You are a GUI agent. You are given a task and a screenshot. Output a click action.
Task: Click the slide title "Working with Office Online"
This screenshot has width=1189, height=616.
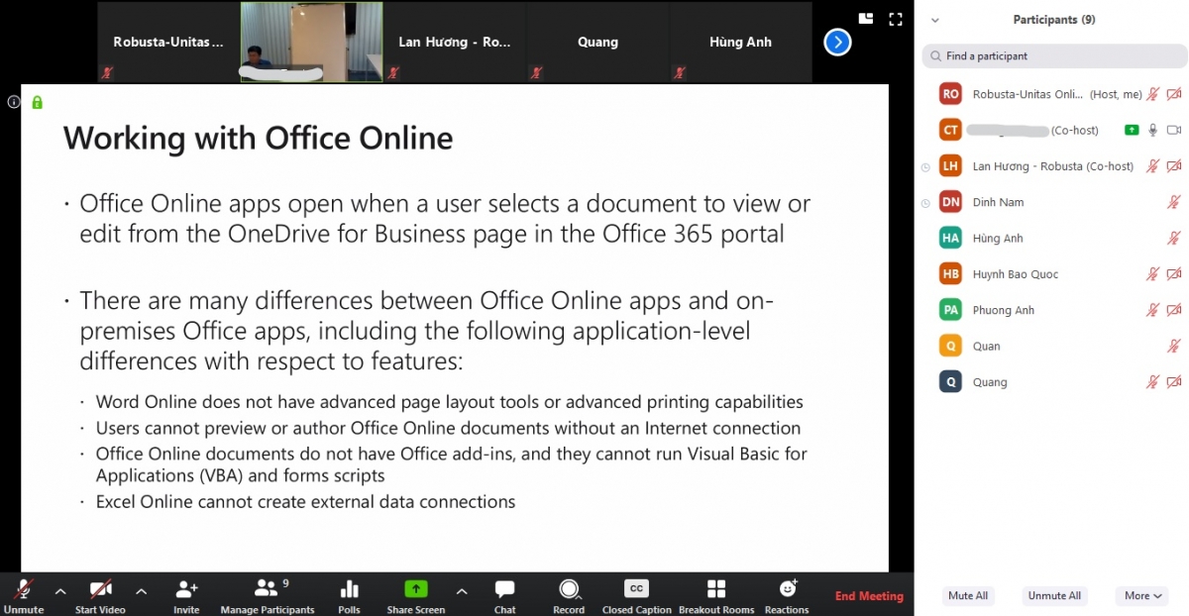(x=258, y=138)
